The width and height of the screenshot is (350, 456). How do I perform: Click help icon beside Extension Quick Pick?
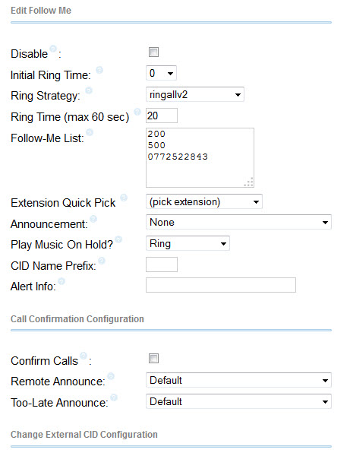[x=124, y=198]
